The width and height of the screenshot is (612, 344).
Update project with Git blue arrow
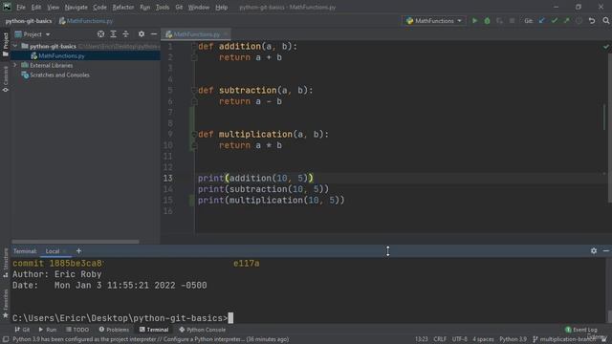pyautogui.click(x=542, y=21)
